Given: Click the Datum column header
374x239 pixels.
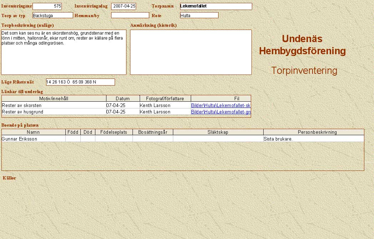Looking at the screenshot, I should pos(123,98).
